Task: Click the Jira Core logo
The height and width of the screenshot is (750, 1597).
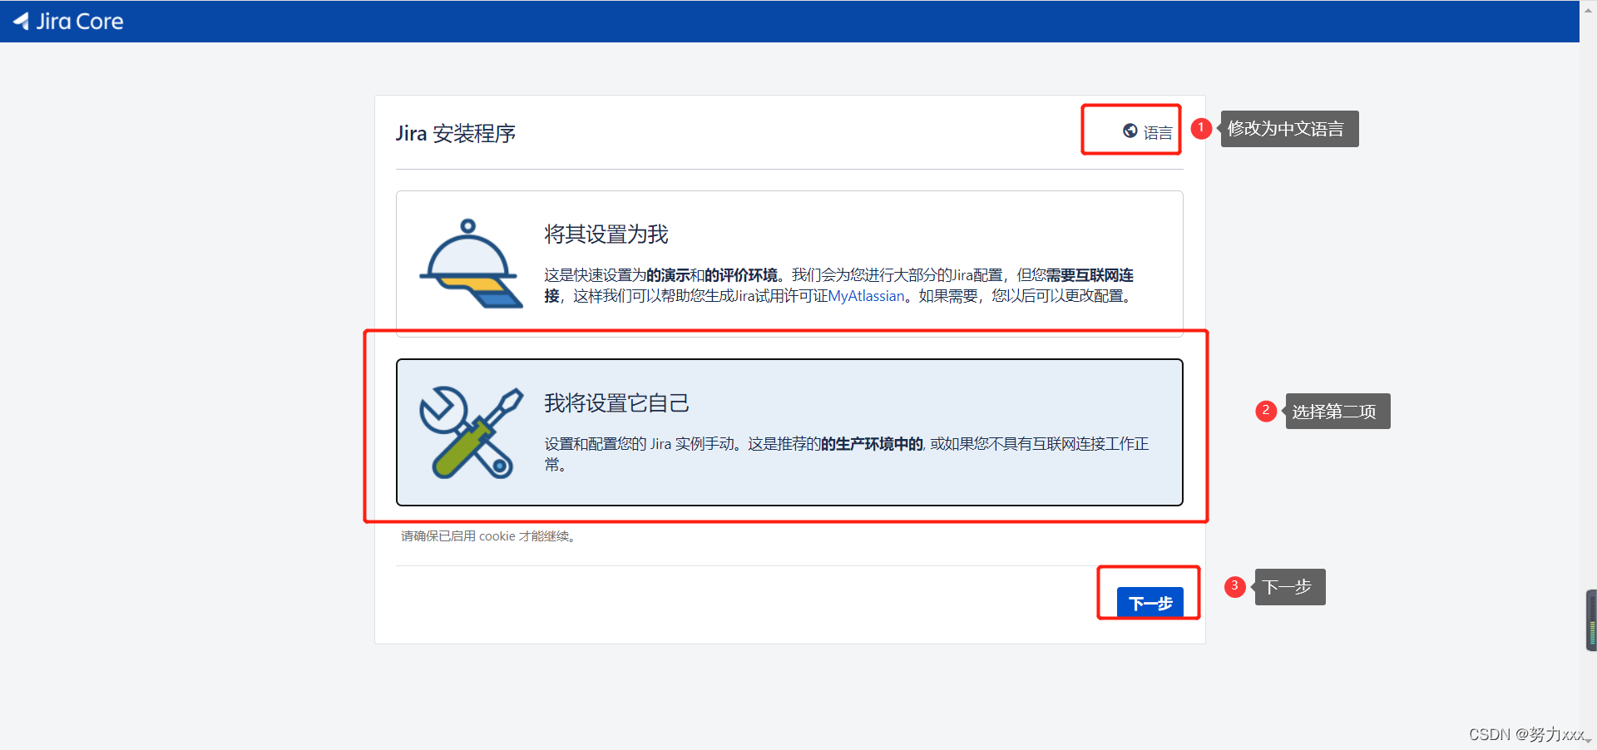Action: click(68, 22)
